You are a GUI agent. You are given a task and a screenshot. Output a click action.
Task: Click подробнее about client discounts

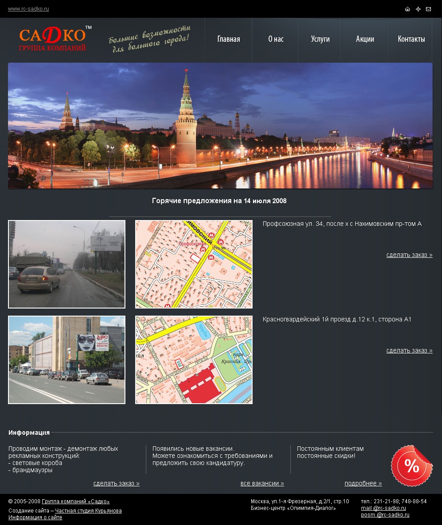pos(363,484)
